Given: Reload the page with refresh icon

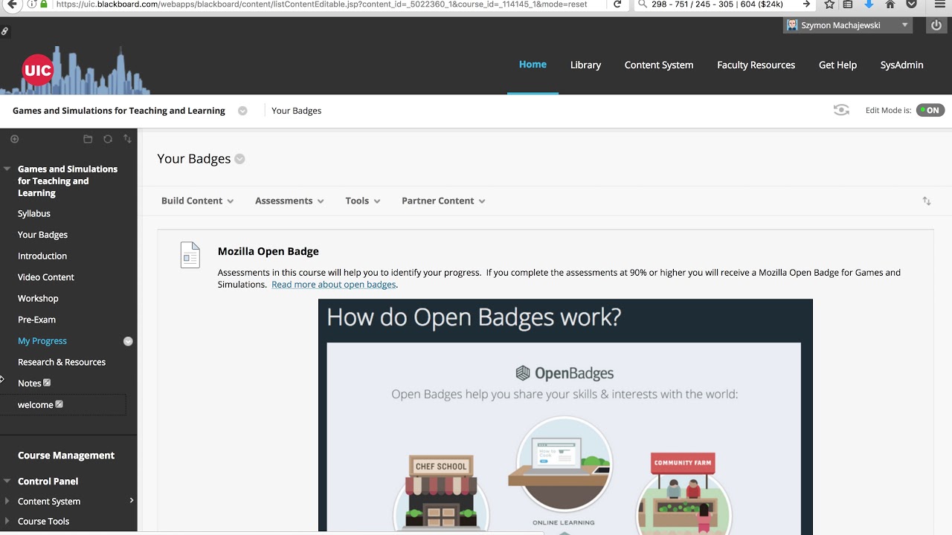Looking at the screenshot, I should 617,4.
